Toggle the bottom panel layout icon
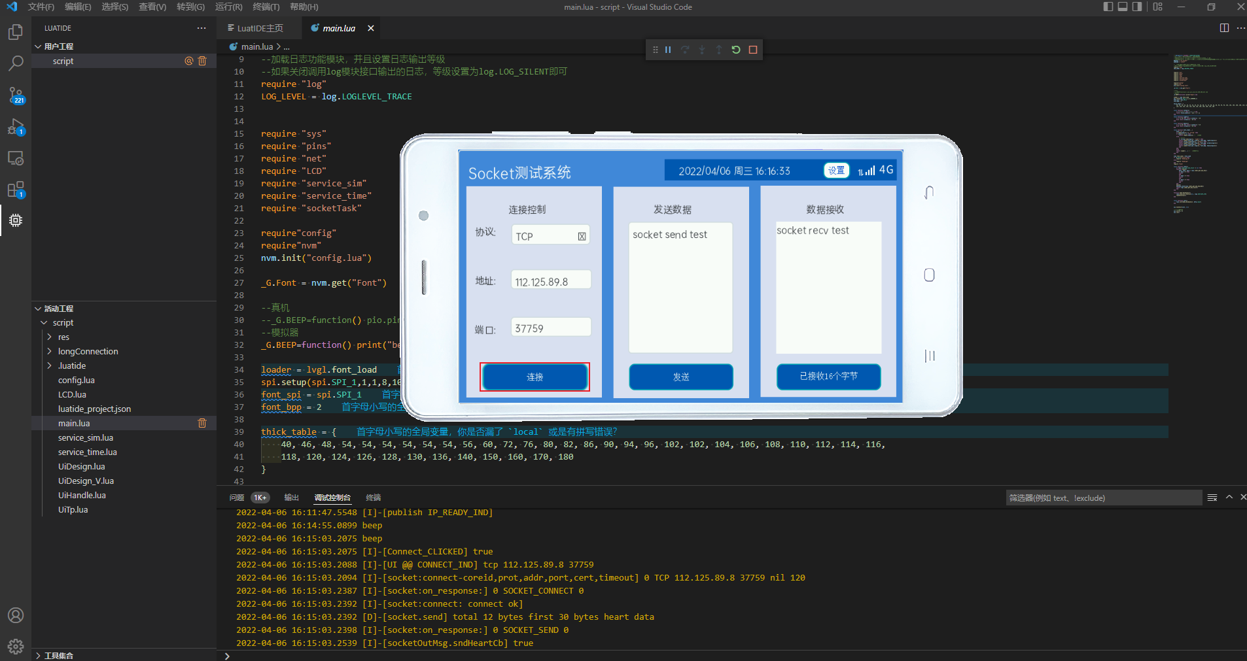Screen dimensions: 1247x661 click(x=1123, y=7)
